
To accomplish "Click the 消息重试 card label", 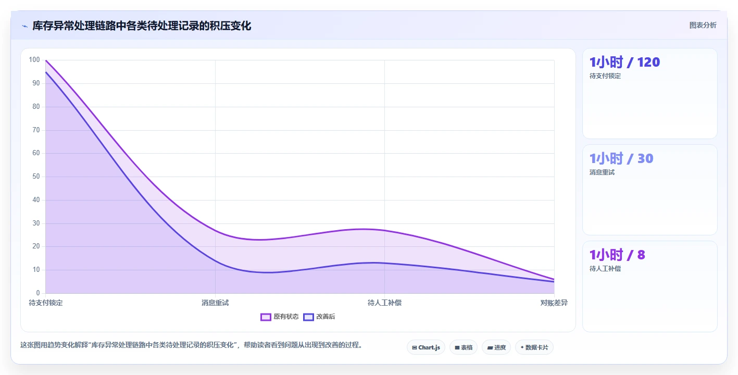I will point(602,172).
